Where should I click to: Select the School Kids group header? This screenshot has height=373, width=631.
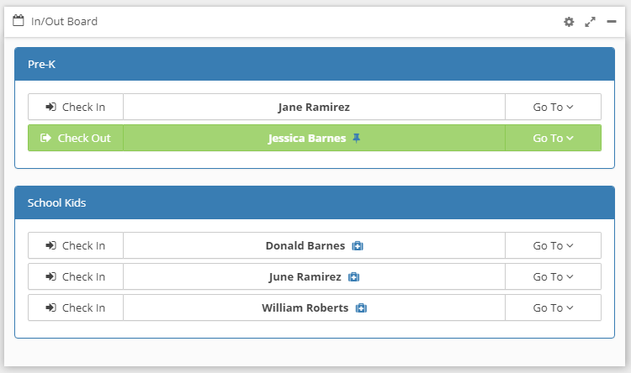pos(315,202)
